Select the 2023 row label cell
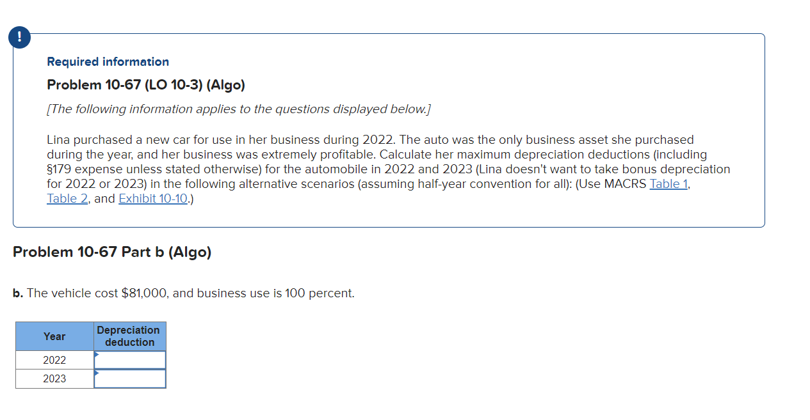Image resolution: width=810 pixels, height=420 pixels. pyautogui.click(x=54, y=378)
